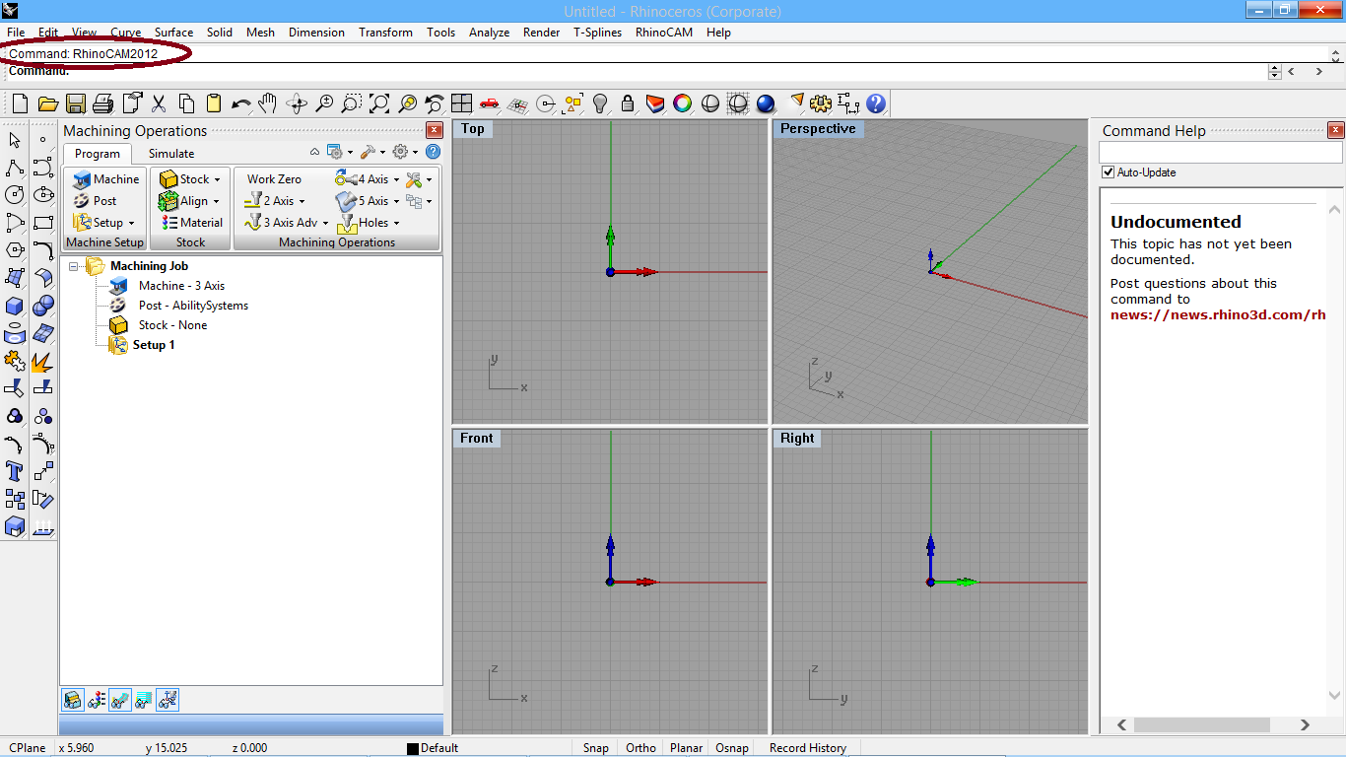Toggle Ortho mode in status bar

tap(640, 748)
